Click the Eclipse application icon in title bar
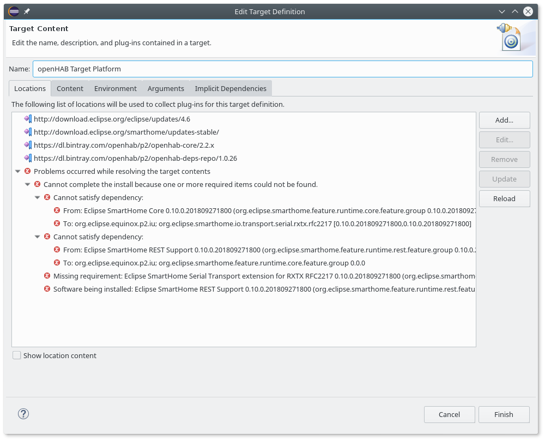This screenshot has height=441, width=545. click(x=14, y=11)
